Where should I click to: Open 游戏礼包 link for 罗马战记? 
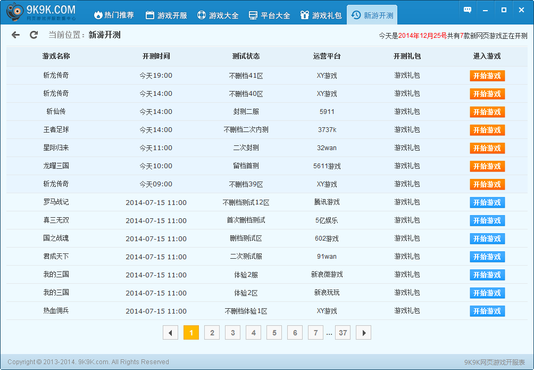coord(407,202)
